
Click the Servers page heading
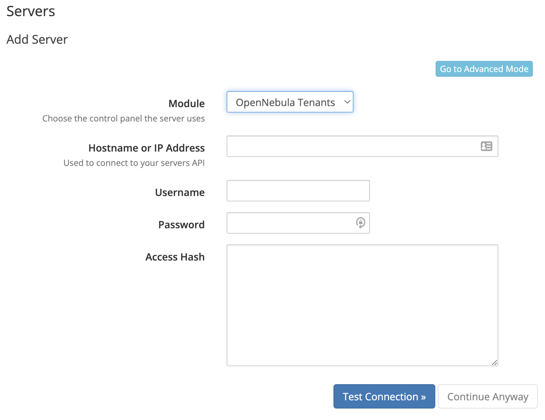(x=31, y=11)
